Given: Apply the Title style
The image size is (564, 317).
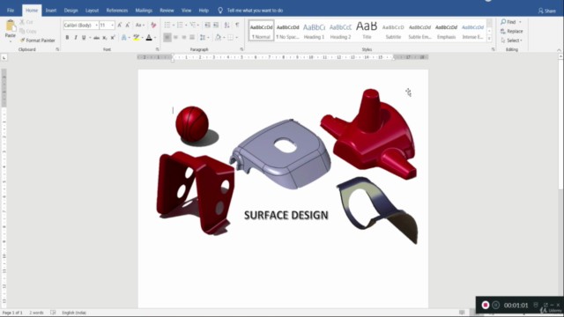Looking at the screenshot, I should 367,31.
